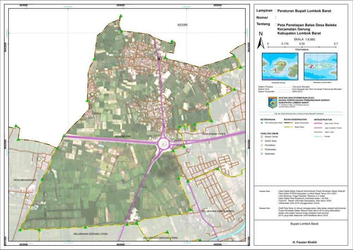This screenshot has height=250, width=353.
Task: Select the Pendidikan facility icon in the legend
Action: click(x=261, y=145)
